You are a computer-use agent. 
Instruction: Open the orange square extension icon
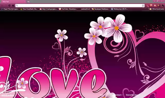pyautogui.click(x=151, y=5)
